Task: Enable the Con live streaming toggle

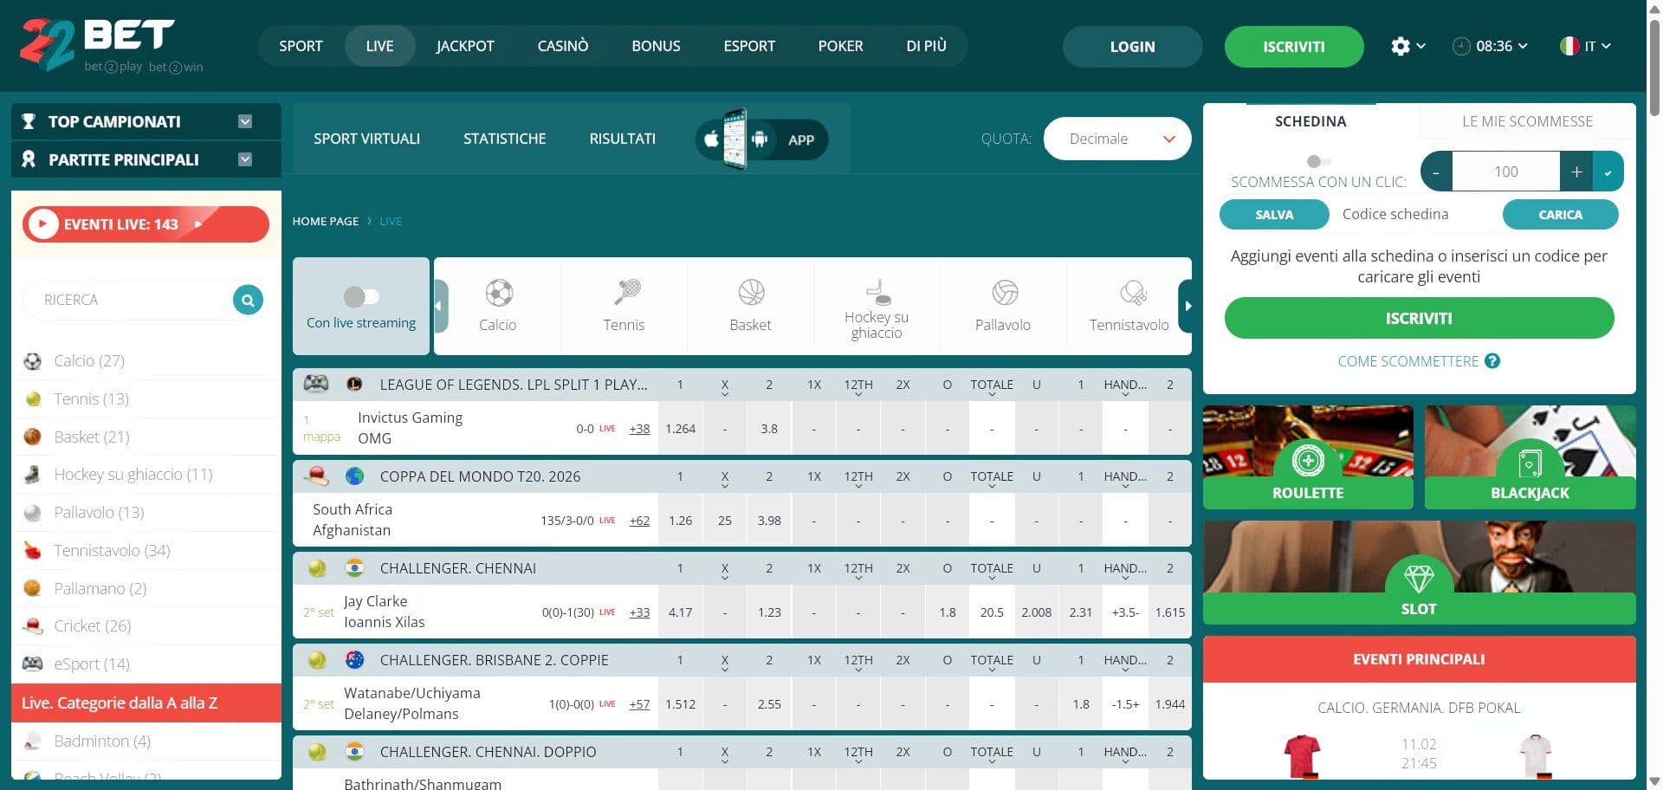Action: (x=360, y=295)
